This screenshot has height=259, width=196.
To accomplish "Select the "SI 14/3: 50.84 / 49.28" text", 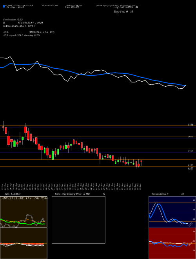I will coord(31,23).
